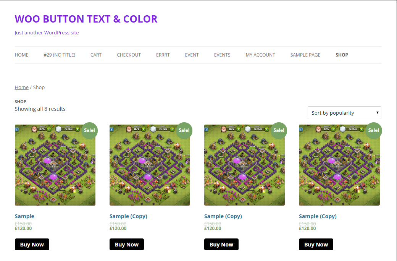397x261 pixels.
Task: Open the #29 (No Title) menu page
Action: [x=60, y=55]
